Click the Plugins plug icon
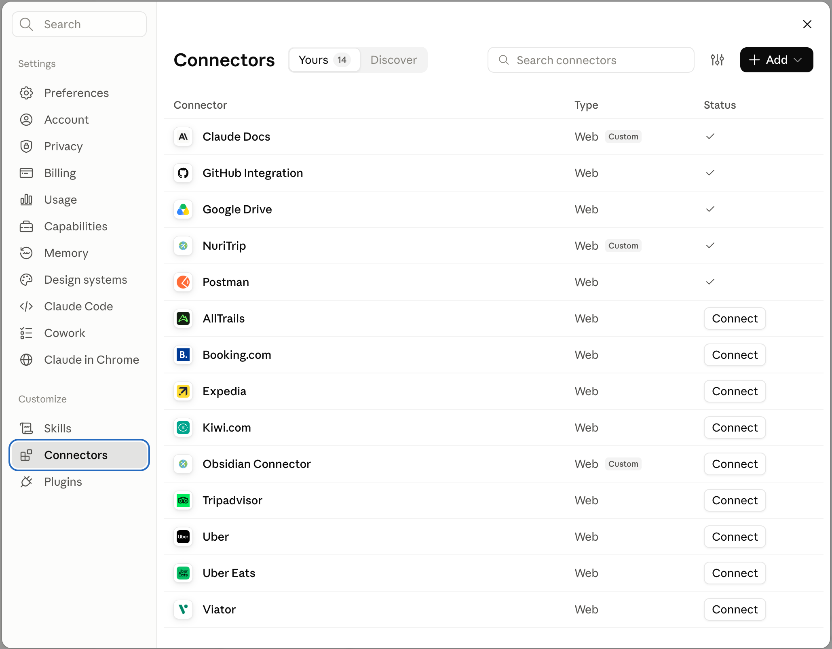This screenshot has width=832, height=649. [26, 482]
